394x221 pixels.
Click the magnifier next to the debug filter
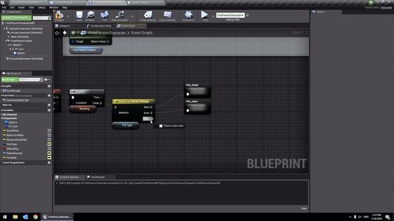pos(247,15)
